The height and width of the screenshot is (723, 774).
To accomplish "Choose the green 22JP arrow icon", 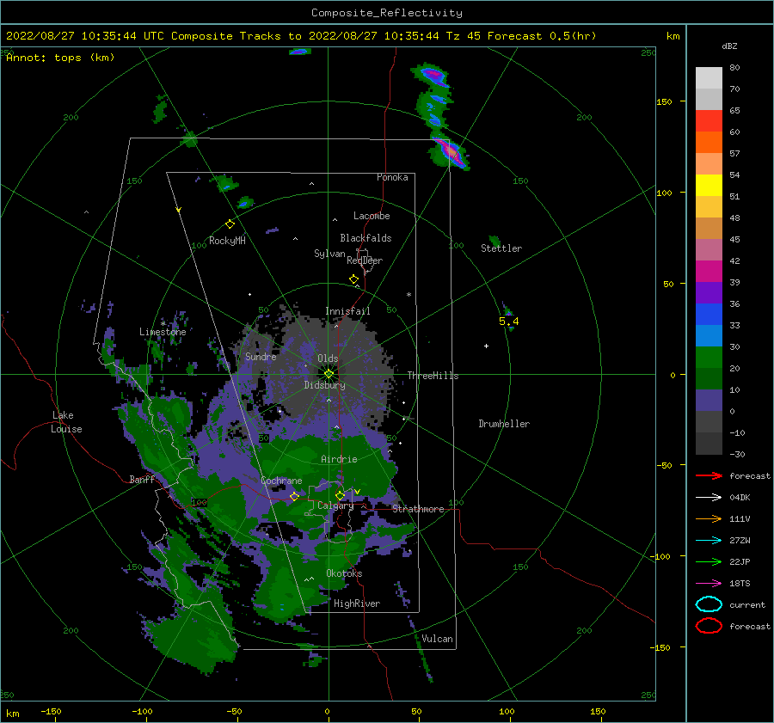I will click(709, 561).
